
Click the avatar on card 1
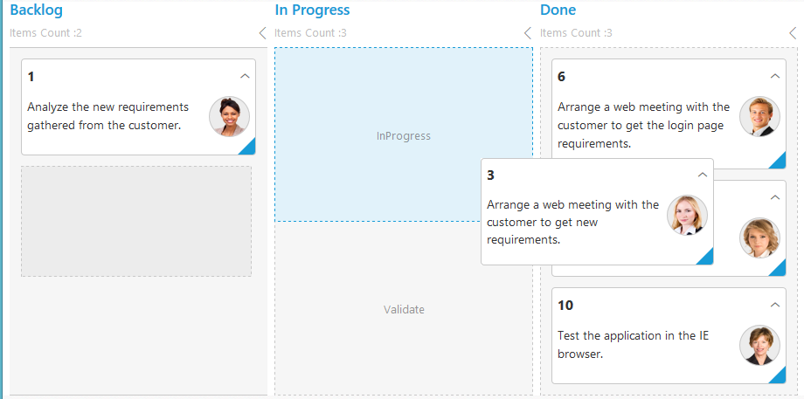[x=230, y=117]
